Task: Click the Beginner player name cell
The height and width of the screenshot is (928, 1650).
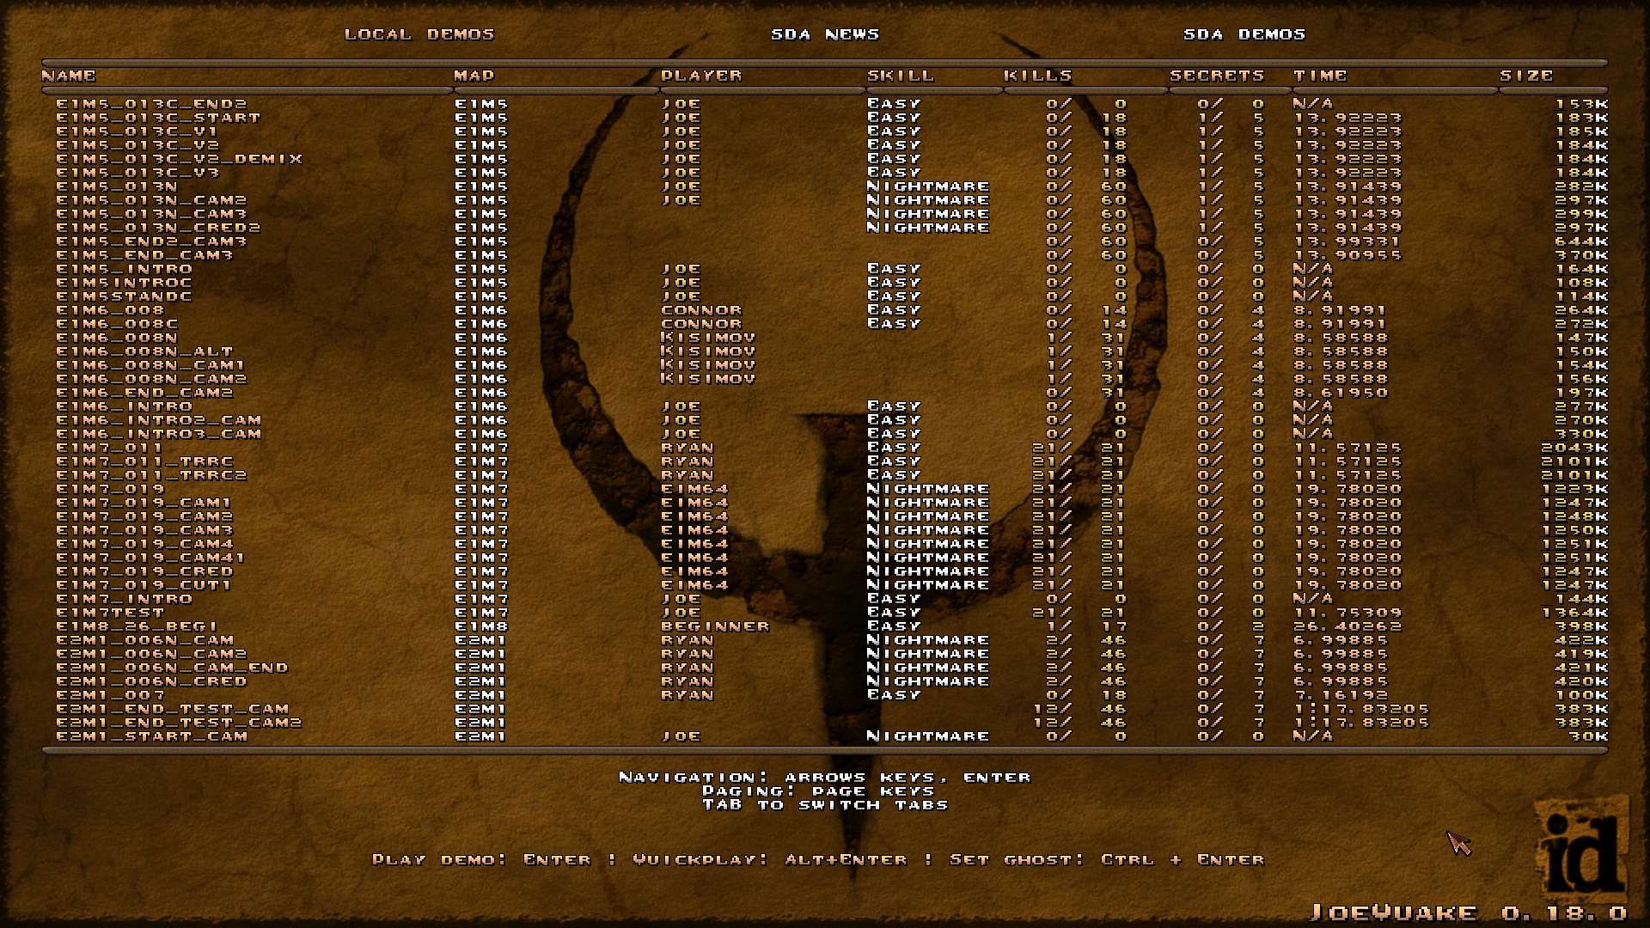Action: point(715,626)
